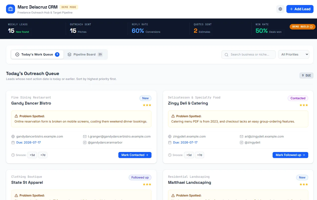Click Mark Contacted on Gandy Dancer Bistro
Screen dimensions: 317x200
(x=135, y=155)
